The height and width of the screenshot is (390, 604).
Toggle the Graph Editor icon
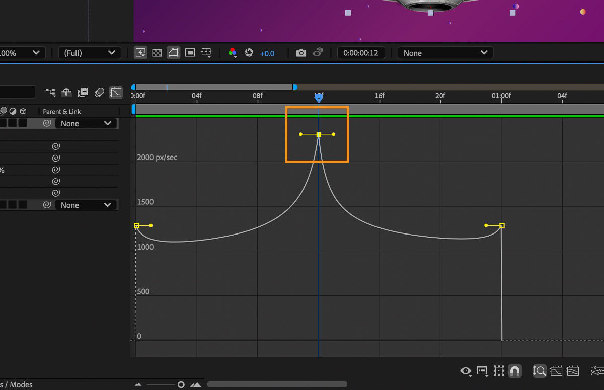coord(116,92)
